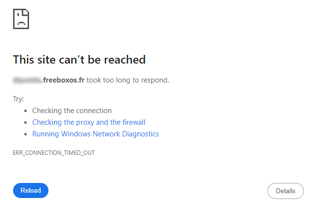Click the bullet before 'Checking the connection'
314x215 pixels.
click(x=25, y=111)
